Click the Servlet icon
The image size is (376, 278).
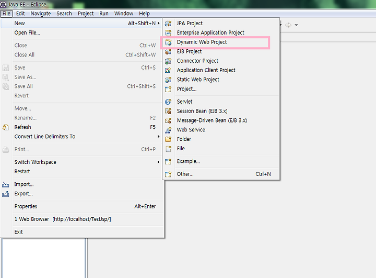pos(168,102)
